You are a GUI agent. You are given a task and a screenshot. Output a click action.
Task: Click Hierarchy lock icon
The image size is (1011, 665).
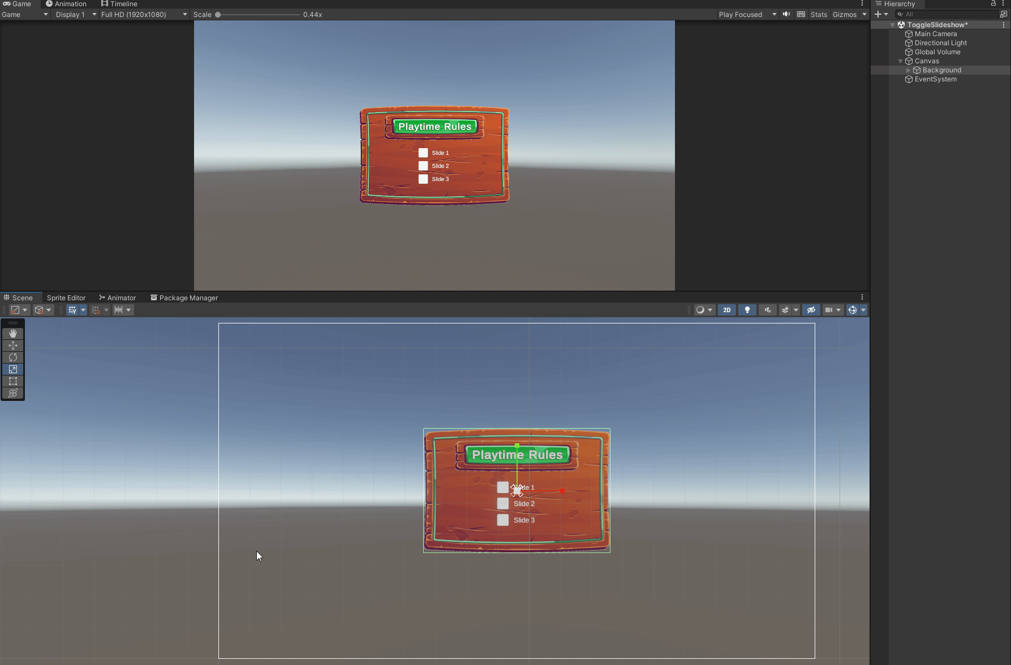(993, 3)
